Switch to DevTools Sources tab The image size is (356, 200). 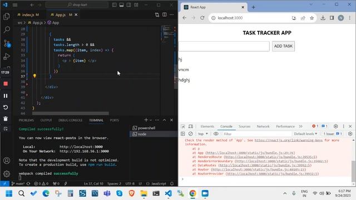coord(245,126)
